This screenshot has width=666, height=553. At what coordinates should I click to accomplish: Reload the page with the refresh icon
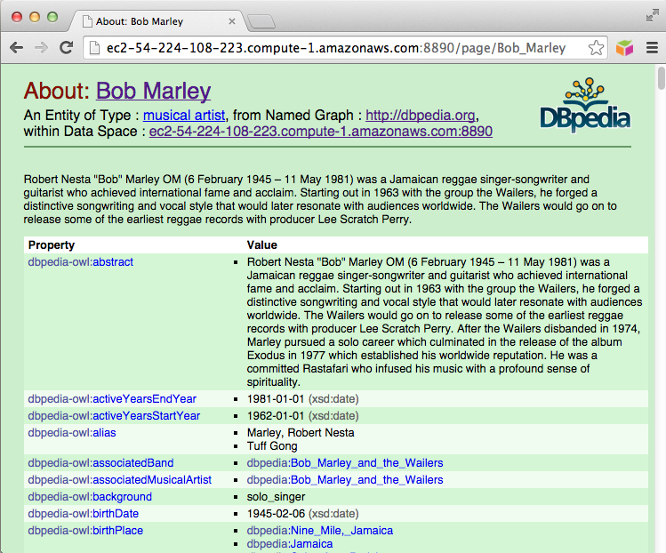[x=66, y=48]
